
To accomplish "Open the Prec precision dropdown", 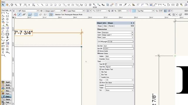I will [x=120, y=80].
